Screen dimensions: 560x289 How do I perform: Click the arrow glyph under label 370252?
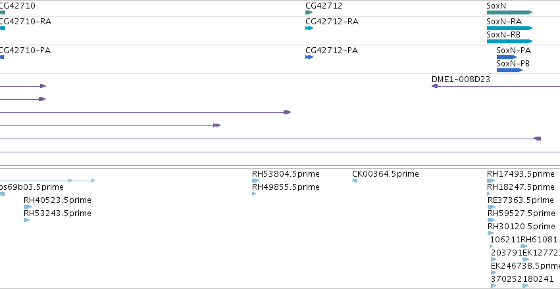click(494, 286)
